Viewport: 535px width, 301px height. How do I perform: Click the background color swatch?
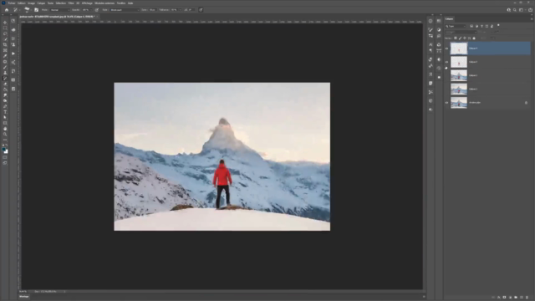[7, 151]
